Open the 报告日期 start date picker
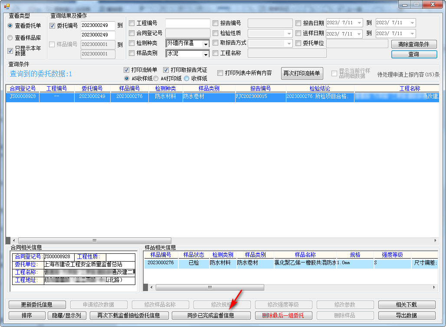Screen dimensions: 446x327 [360, 23]
